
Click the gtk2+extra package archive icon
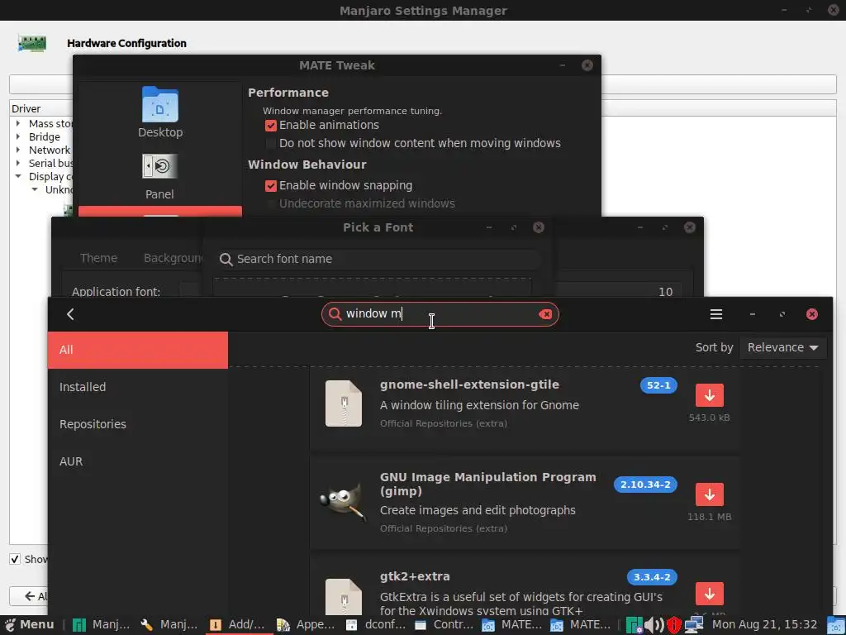coord(344,597)
